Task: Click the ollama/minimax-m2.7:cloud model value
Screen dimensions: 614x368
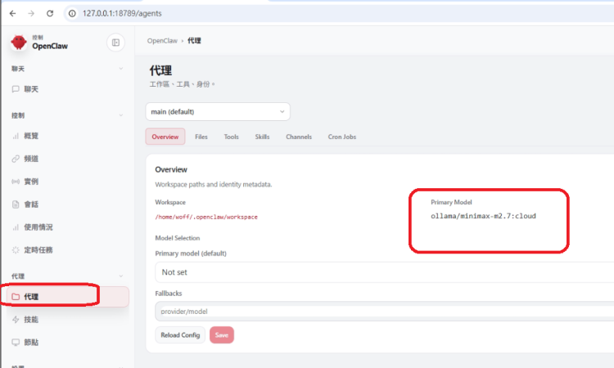Action: click(483, 216)
